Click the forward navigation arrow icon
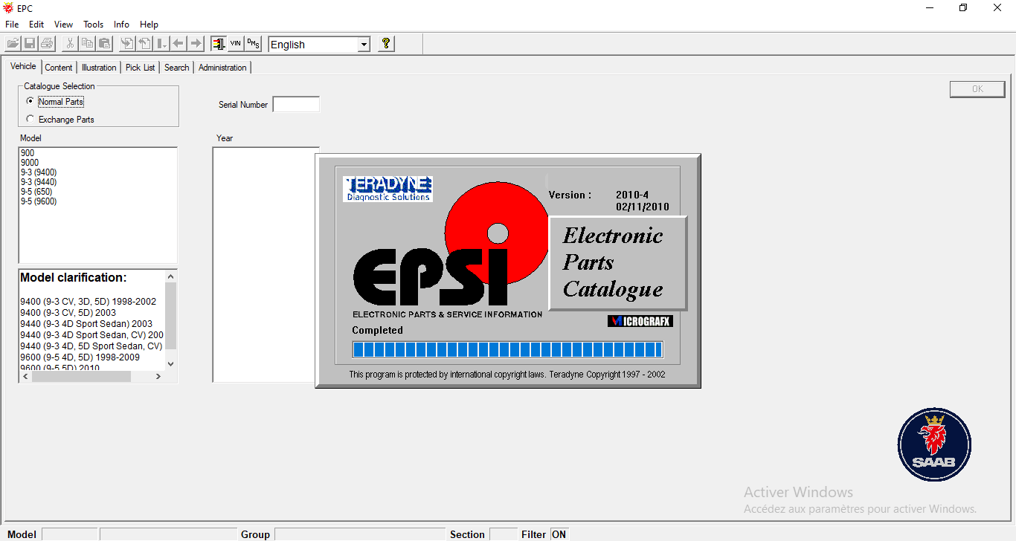 pyautogui.click(x=195, y=43)
